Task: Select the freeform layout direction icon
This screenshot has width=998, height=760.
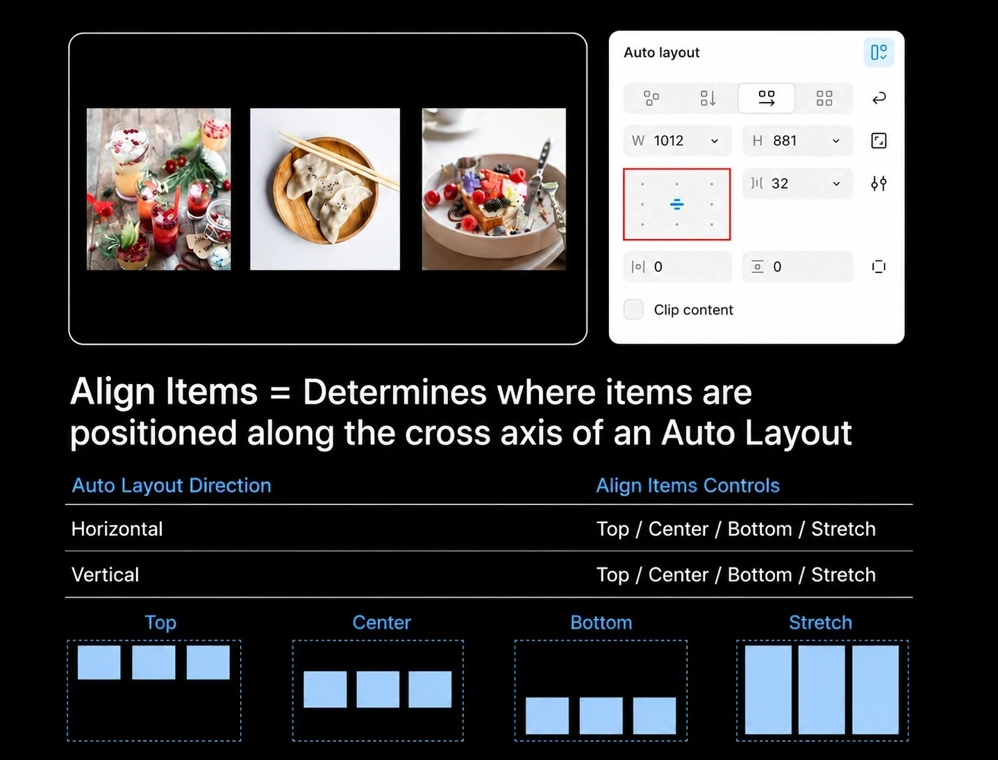Action: pyautogui.click(x=651, y=98)
